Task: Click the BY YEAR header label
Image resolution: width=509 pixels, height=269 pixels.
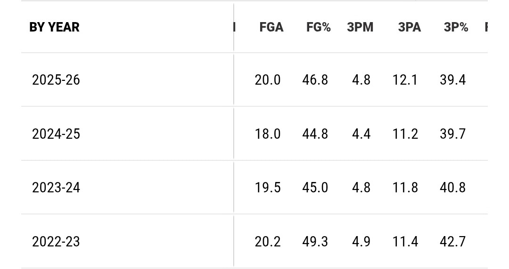Action: coord(54,27)
